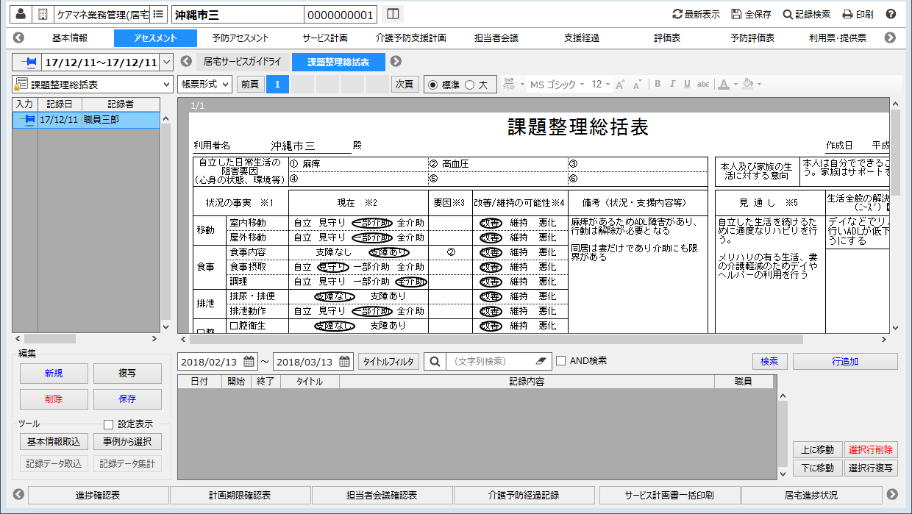Switch to the サービス計画 tab

(x=324, y=38)
